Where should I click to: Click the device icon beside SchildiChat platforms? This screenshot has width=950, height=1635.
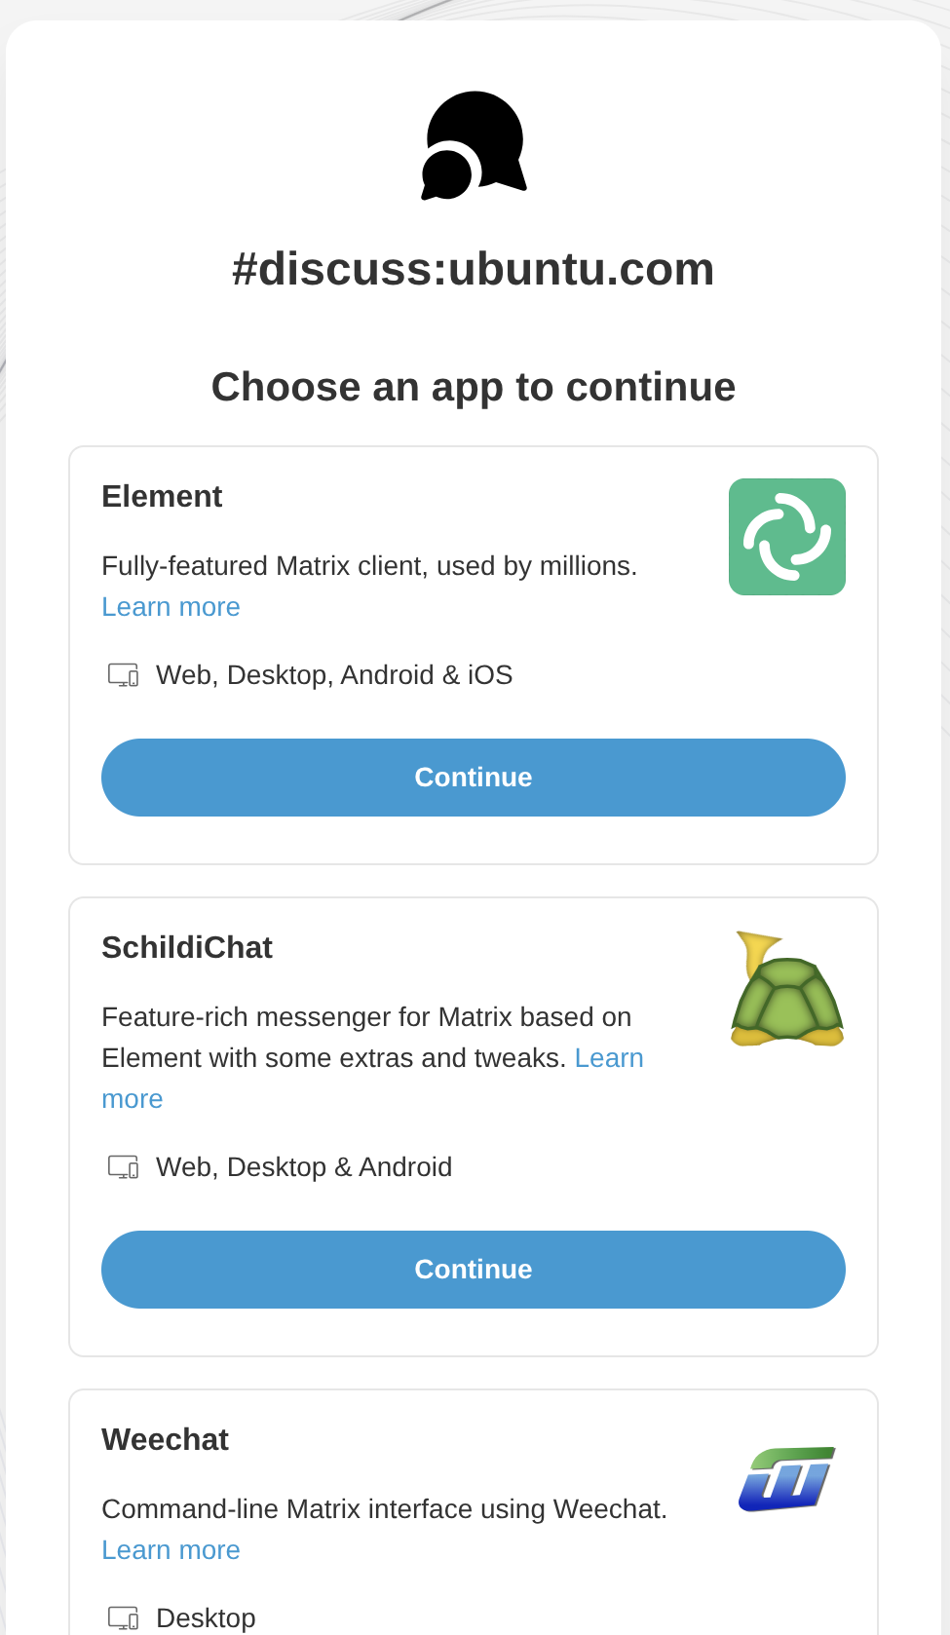tap(123, 1167)
